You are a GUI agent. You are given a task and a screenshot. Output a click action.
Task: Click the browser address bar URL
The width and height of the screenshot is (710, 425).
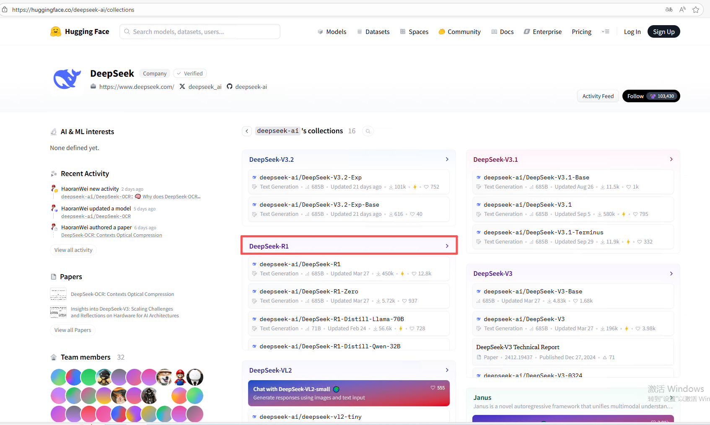point(73,10)
